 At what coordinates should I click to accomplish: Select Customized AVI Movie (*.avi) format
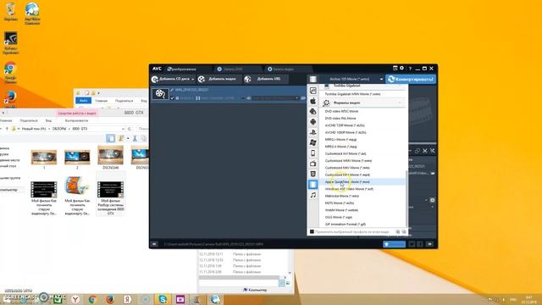(362, 153)
